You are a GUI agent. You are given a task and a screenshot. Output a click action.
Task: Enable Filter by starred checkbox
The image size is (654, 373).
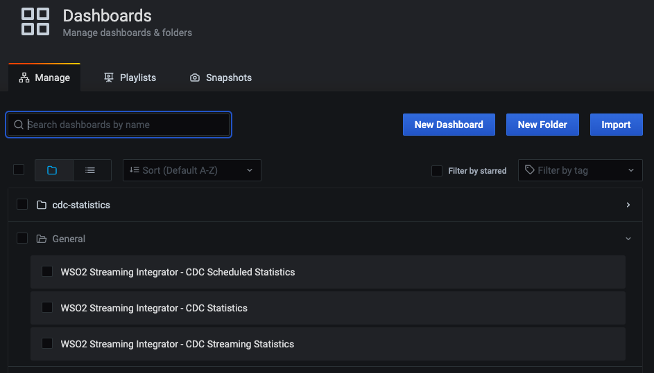coord(437,171)
